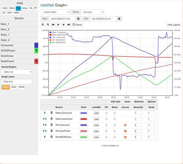Toggle Line/Bar selector for Wh:SolarPower

pyautogui.click(x=96, y=131)
